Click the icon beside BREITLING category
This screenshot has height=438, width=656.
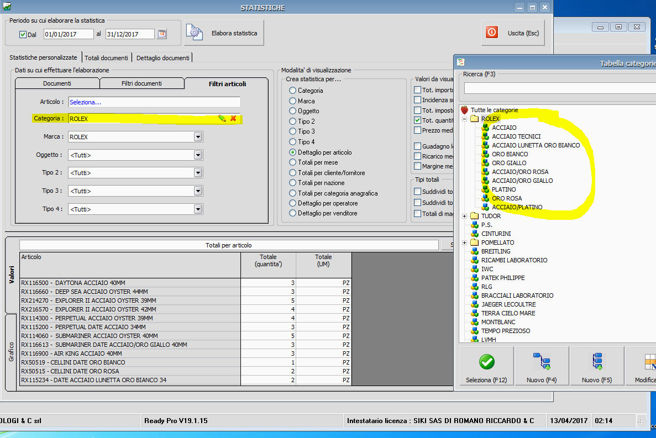pos(474,252)
